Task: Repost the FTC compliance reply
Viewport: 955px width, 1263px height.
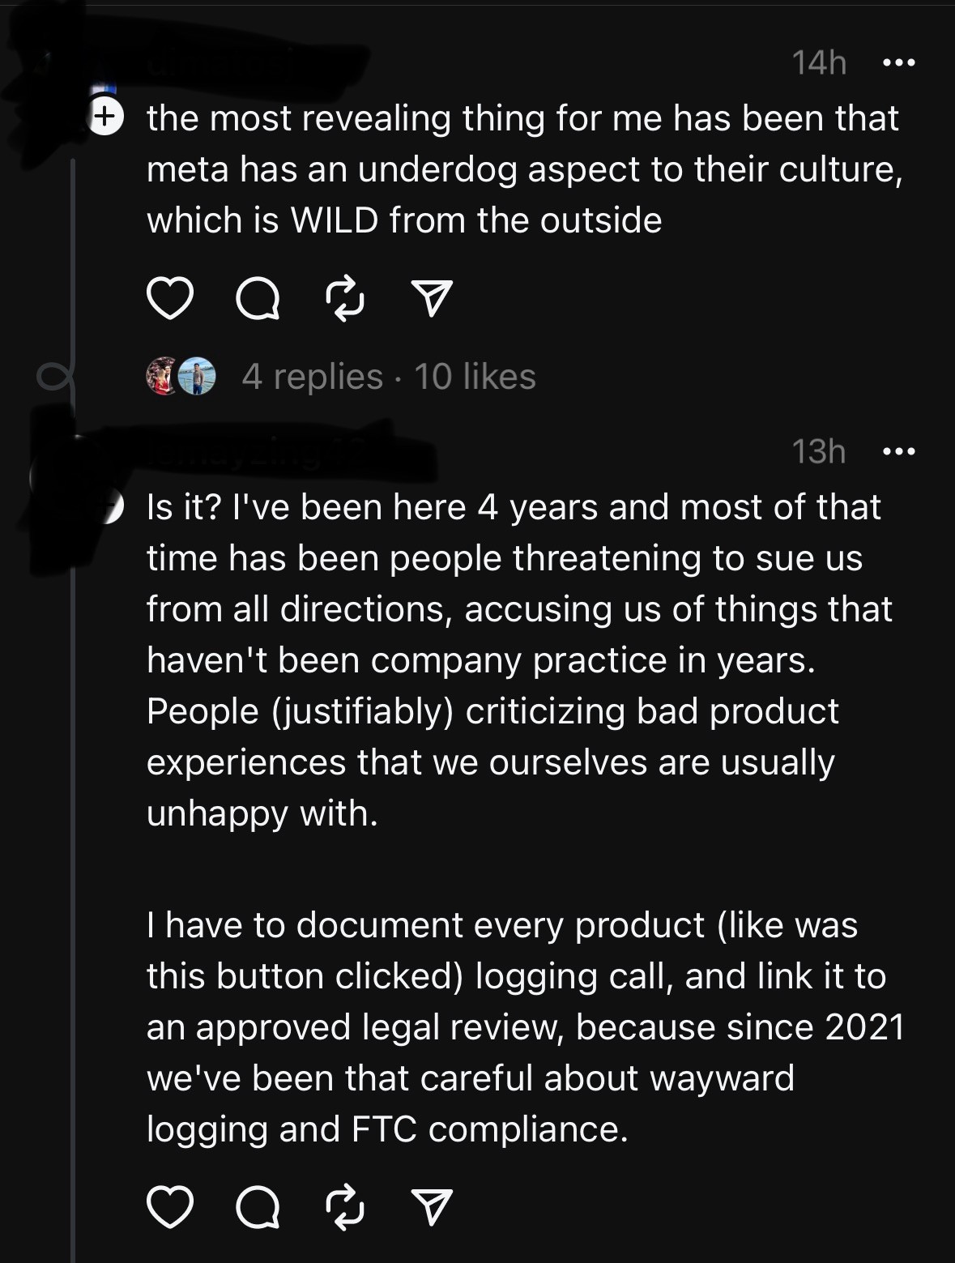Action: pos(345,1207)
